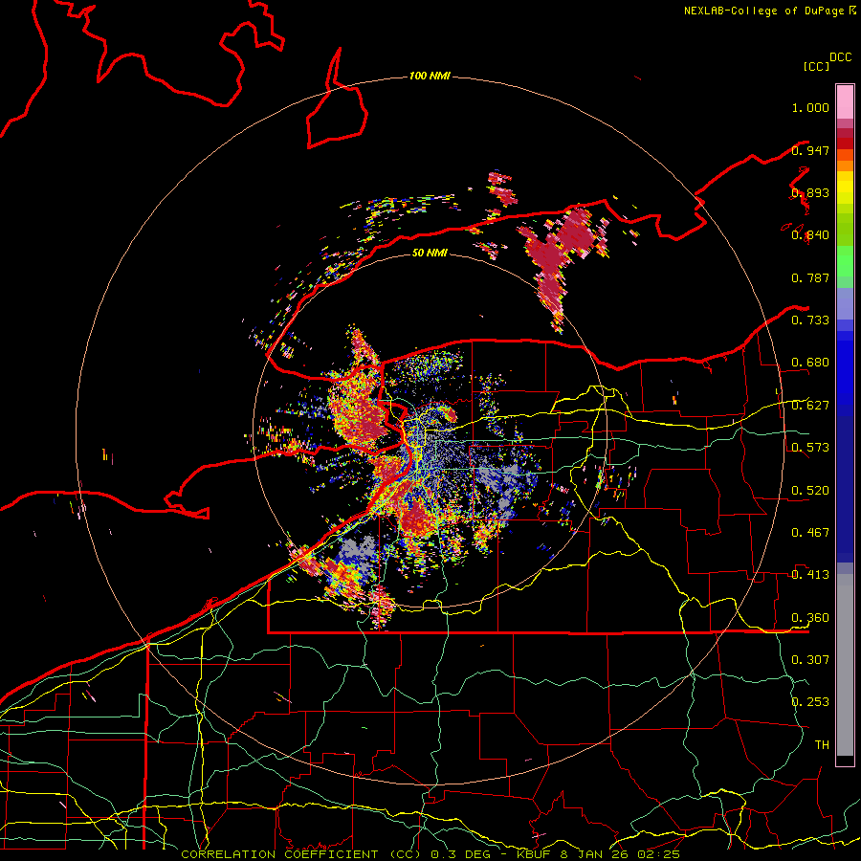The image size is (861, 861).
Task: Click the [CC] legend unit label
Action: 817,66
